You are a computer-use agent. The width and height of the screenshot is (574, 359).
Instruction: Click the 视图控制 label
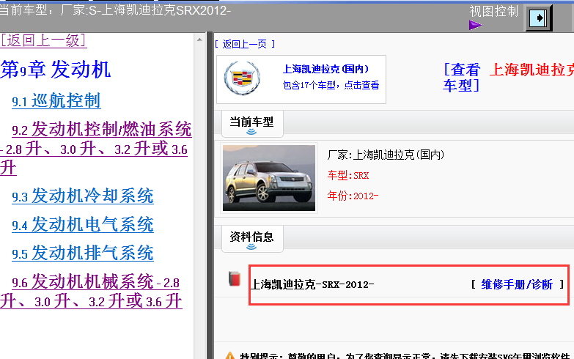coord(494,11)
